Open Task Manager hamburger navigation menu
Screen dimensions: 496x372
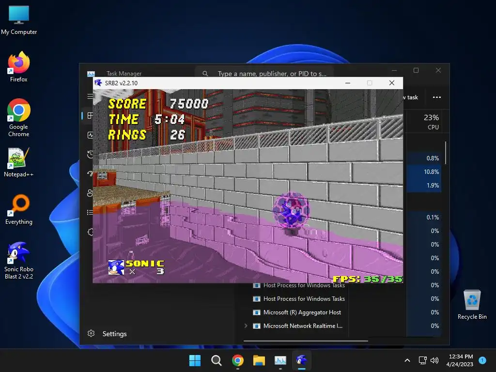[x=90, y=96]
